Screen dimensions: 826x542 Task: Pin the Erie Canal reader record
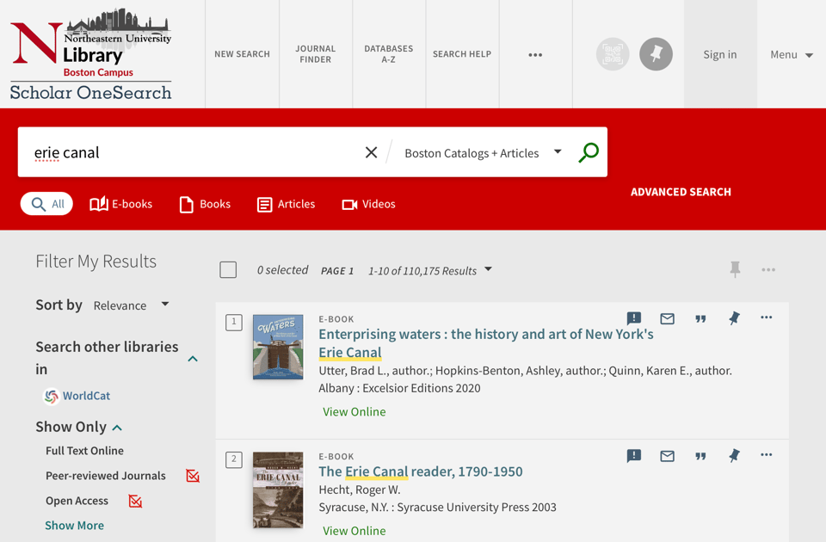click(x=734, y=456)
